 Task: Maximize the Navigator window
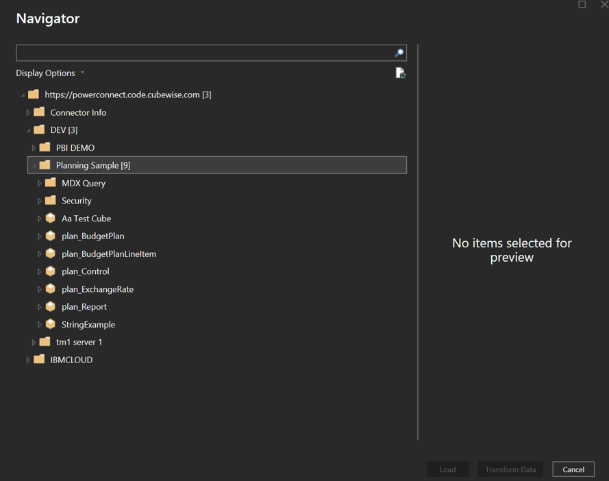(x=582, y=4)
